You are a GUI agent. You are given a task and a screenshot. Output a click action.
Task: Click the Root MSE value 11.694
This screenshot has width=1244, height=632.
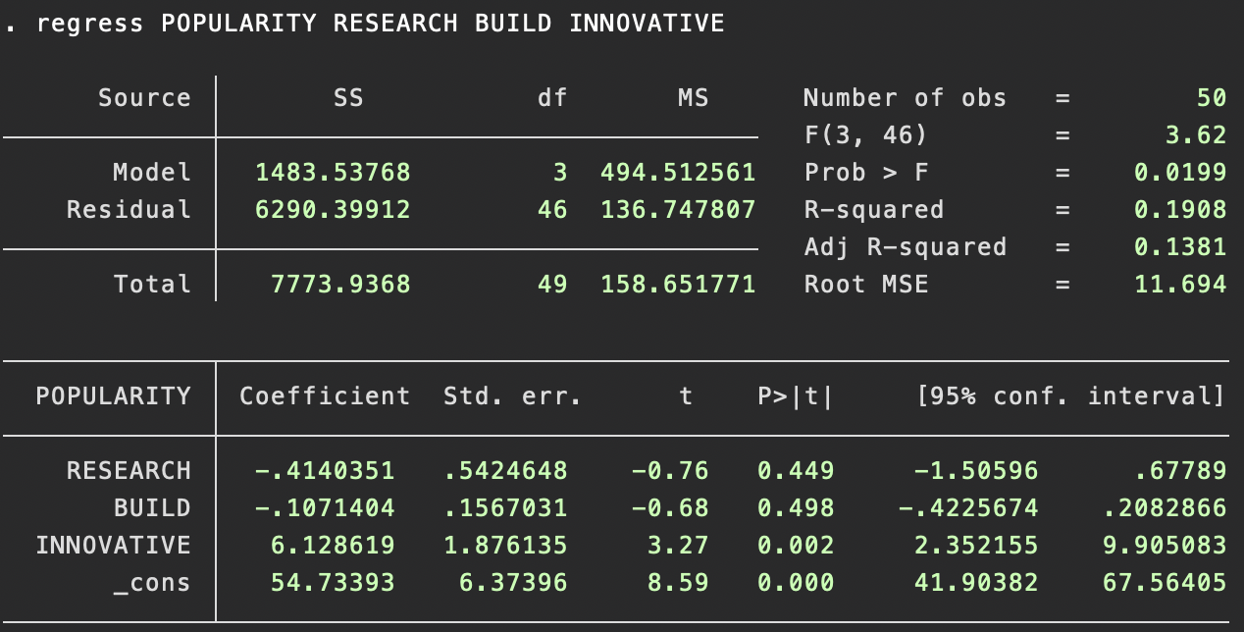1180,285
